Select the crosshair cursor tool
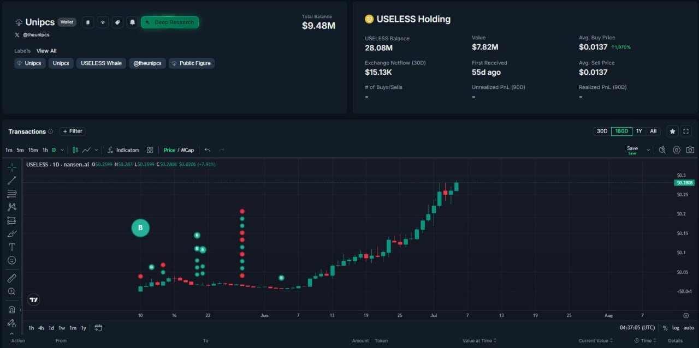Image resolution: width=699 pixels, height=348 pixels. click(11, 167)
